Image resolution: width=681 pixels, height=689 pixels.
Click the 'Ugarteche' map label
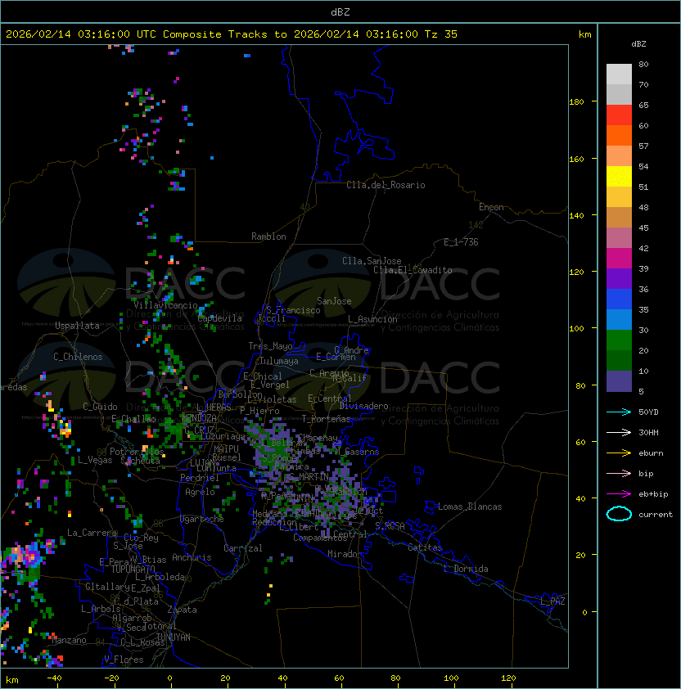click(x=202, y=519)
